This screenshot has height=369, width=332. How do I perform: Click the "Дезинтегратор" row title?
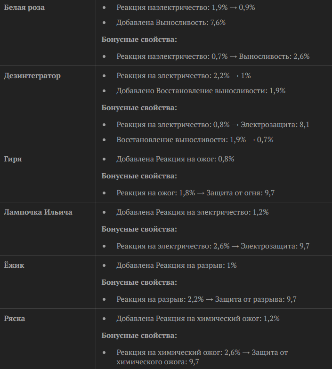point(32,76)
